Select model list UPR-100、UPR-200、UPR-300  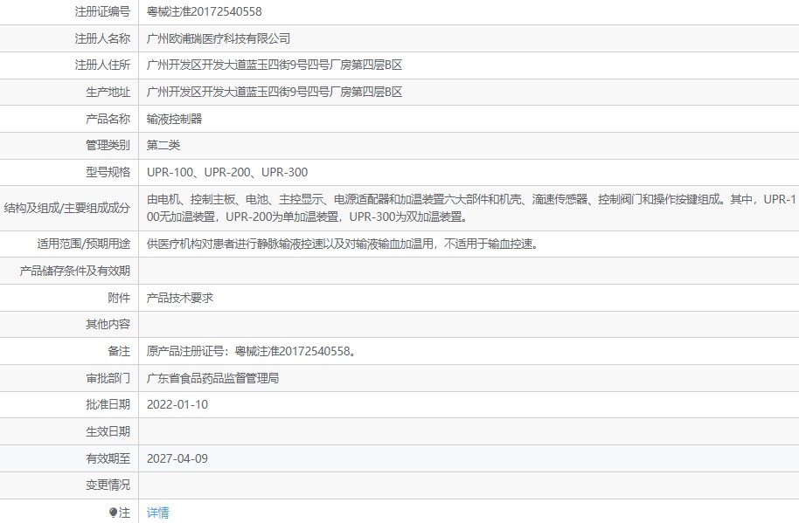pos(227,172)
